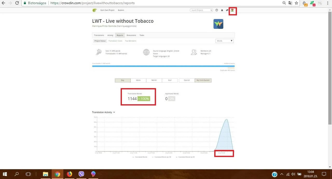Viewport: 332px width, 179px height.
Task: Open the Tasks tab
Action: point(142,35)
